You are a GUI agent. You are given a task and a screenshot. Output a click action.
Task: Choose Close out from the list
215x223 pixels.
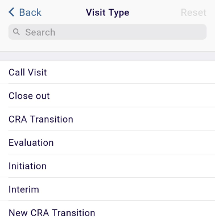coord(108,95)
